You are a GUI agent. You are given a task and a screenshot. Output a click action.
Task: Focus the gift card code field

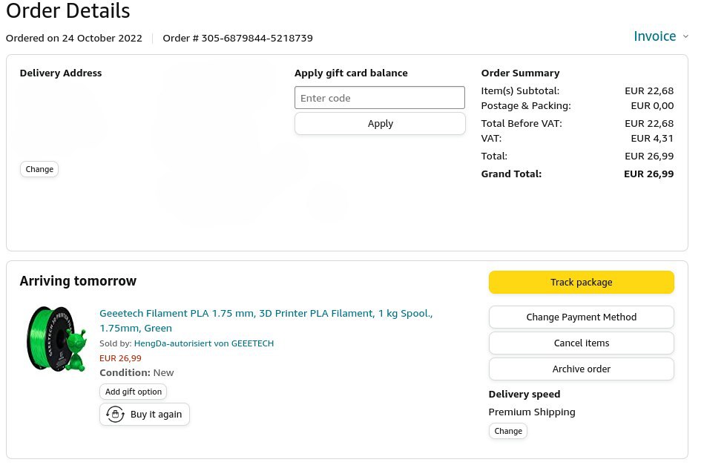(x=380, y=98)
